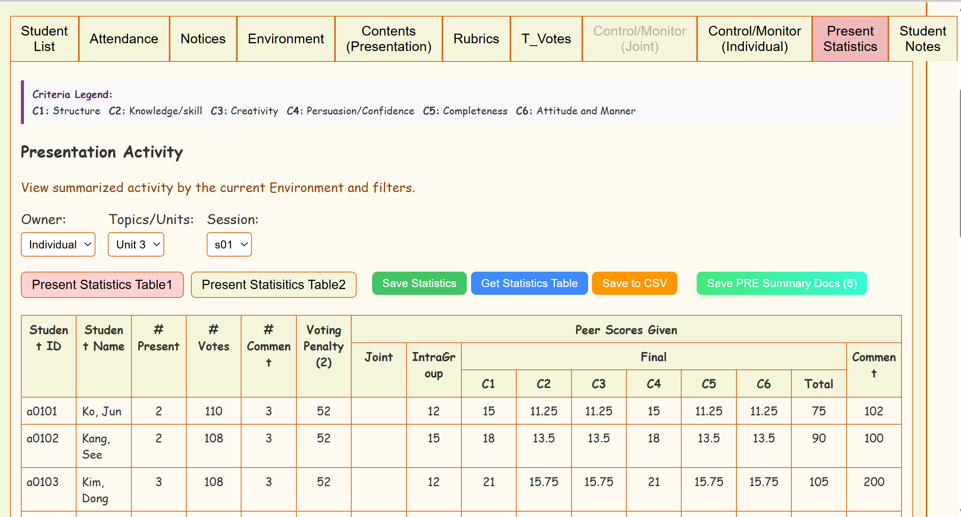Click the Present Statistics tab
961x517 pixels.
click(x=850, y=39)
